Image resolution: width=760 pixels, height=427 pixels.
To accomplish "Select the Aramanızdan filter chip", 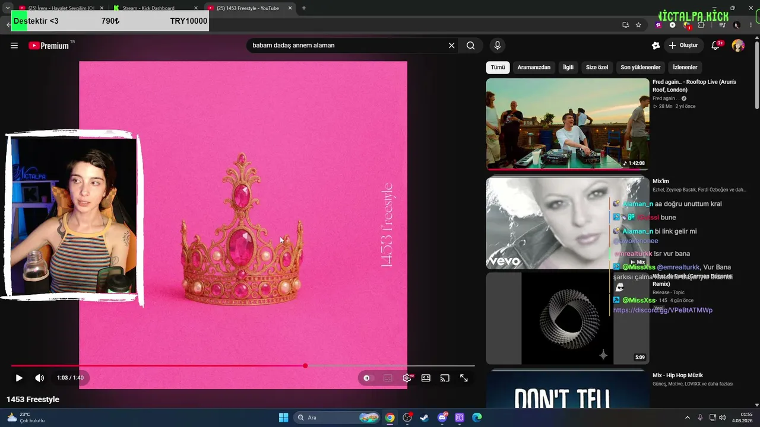I will [x=534, y=68].
